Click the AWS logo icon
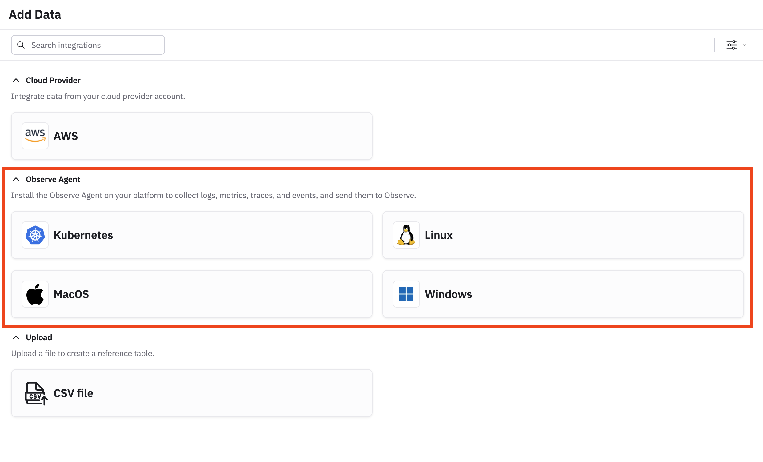The image size is (763, 462). (x=35, y=136)
